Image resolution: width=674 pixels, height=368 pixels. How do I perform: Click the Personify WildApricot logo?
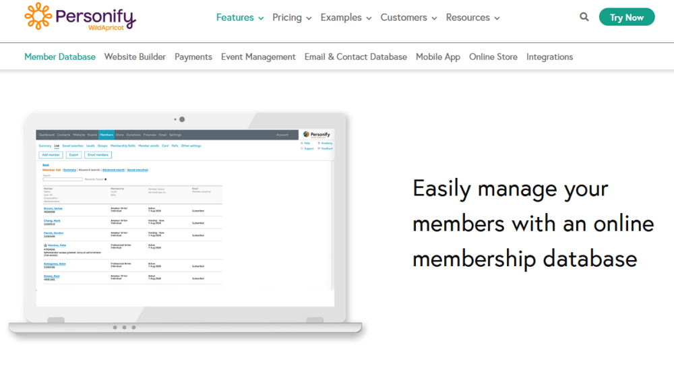(80, 18)
